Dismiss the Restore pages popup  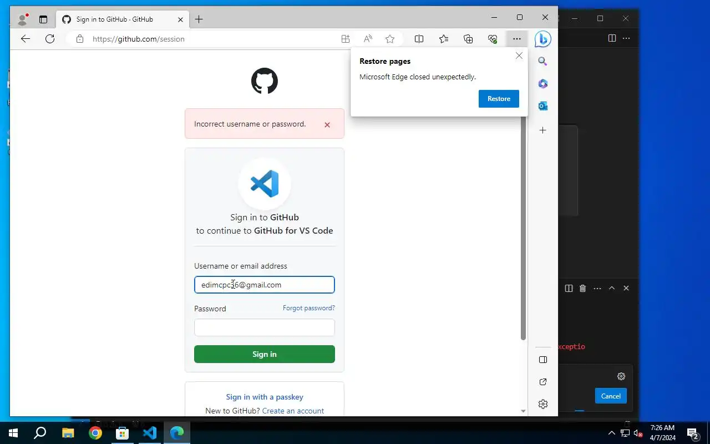[519, 56]
